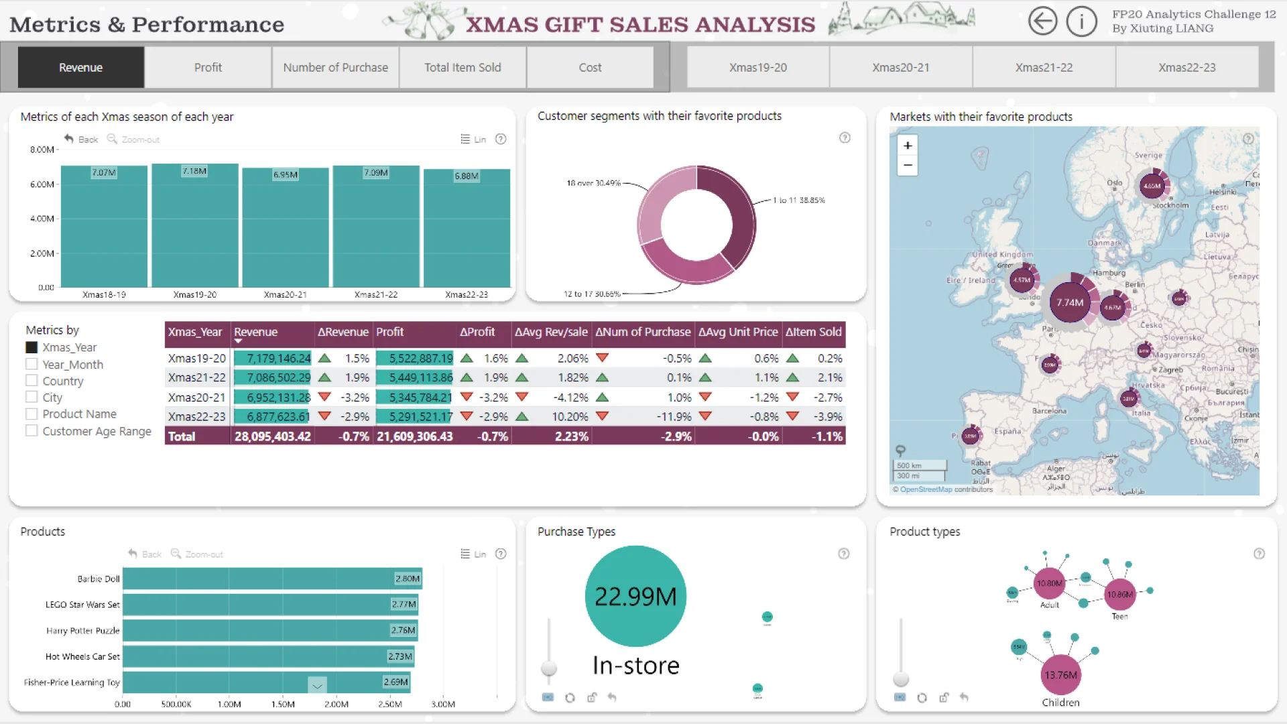
Task: Check the Product Name checkbox
Action: (32, 414)
